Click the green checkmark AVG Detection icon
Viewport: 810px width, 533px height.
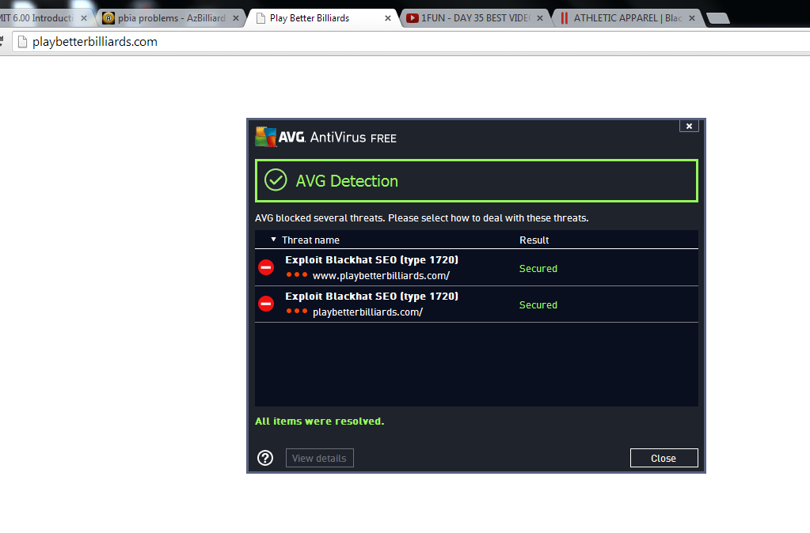click(275, 180)
